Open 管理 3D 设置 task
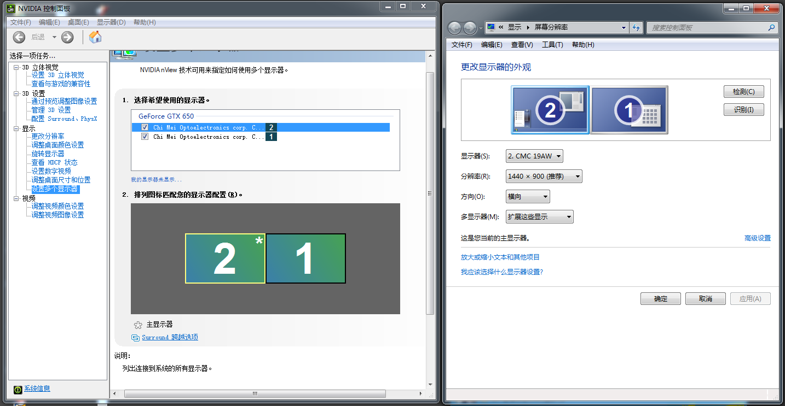Image resolution: width=785 pixels, height=406 pixels. pos(51,110)
